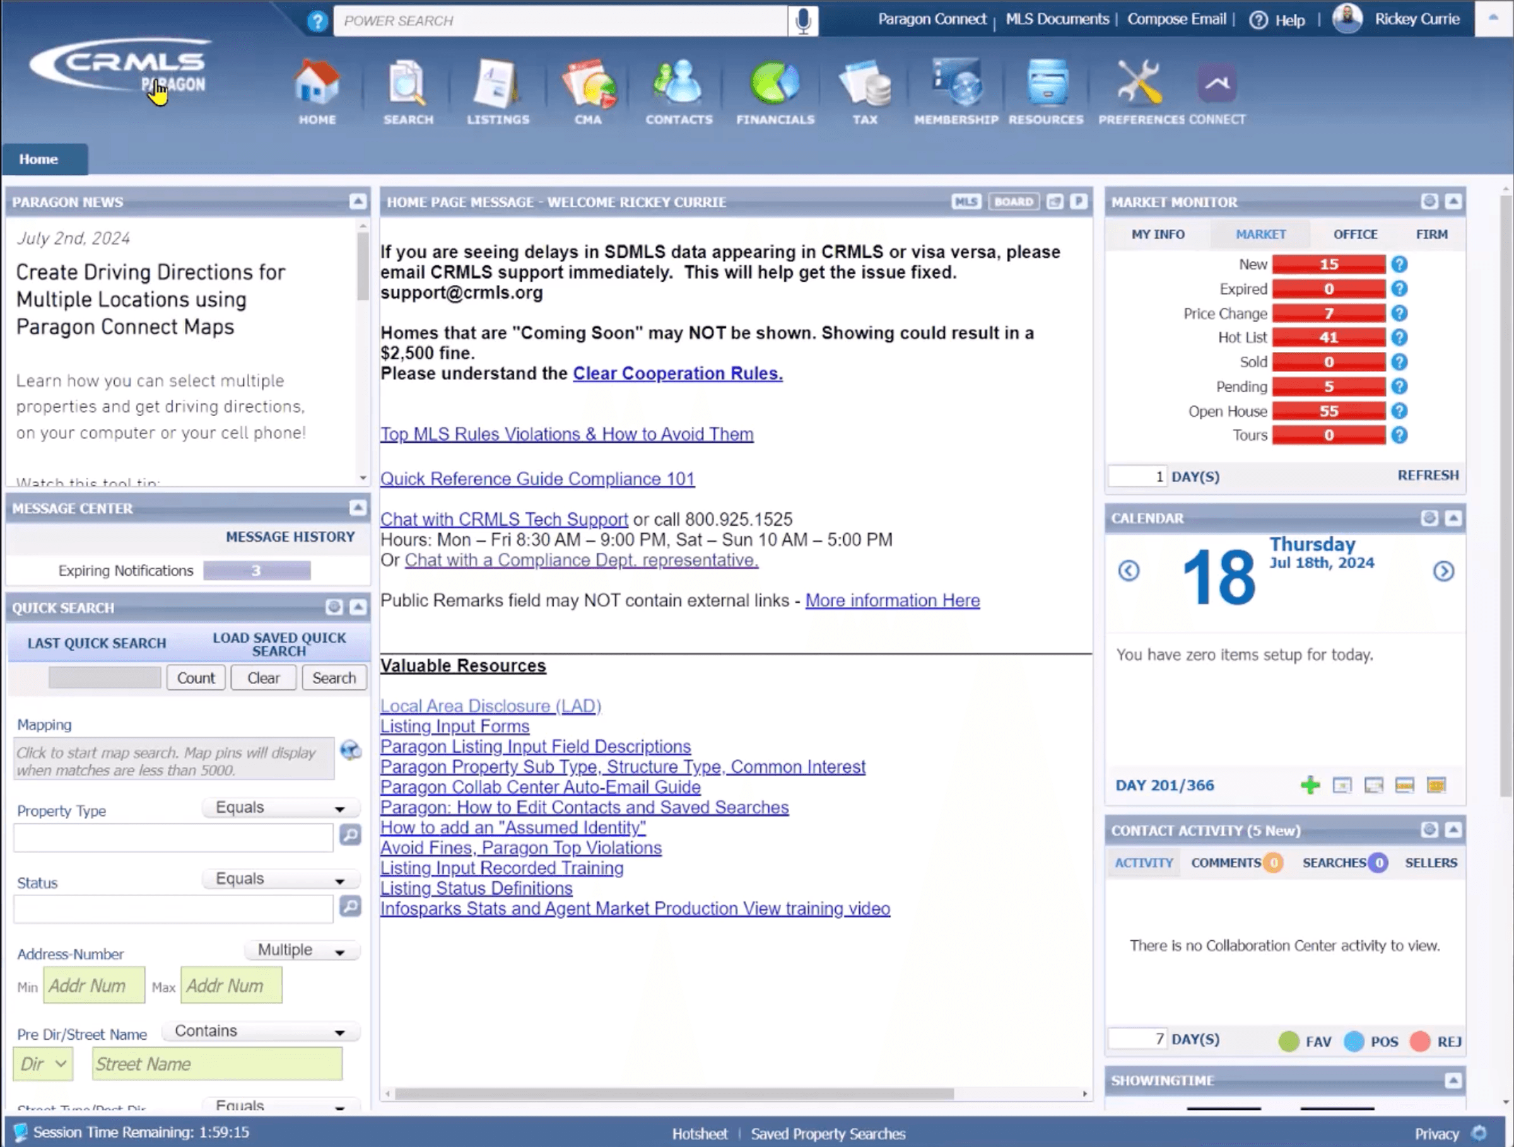The height and width of the screenshot is (1147, 1514).
Task: Switch to Office tab in Market Monitor
Action: (x=1355, y=234)
